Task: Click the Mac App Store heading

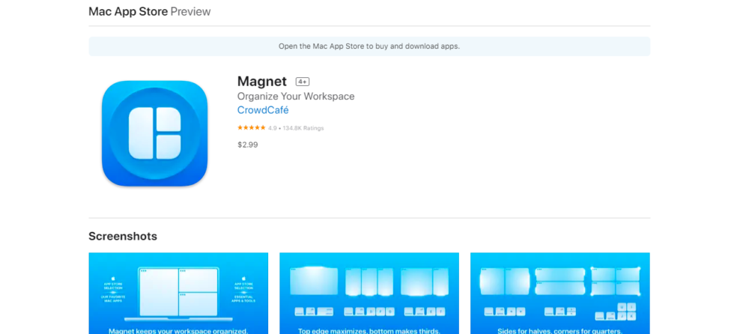Action: coord(128,11)
